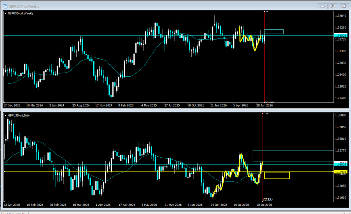This screenshot has width=351, height=214.
Task: Click the 8 Jun 2026 date on Daily axis
Action: (x=195, y=205)
